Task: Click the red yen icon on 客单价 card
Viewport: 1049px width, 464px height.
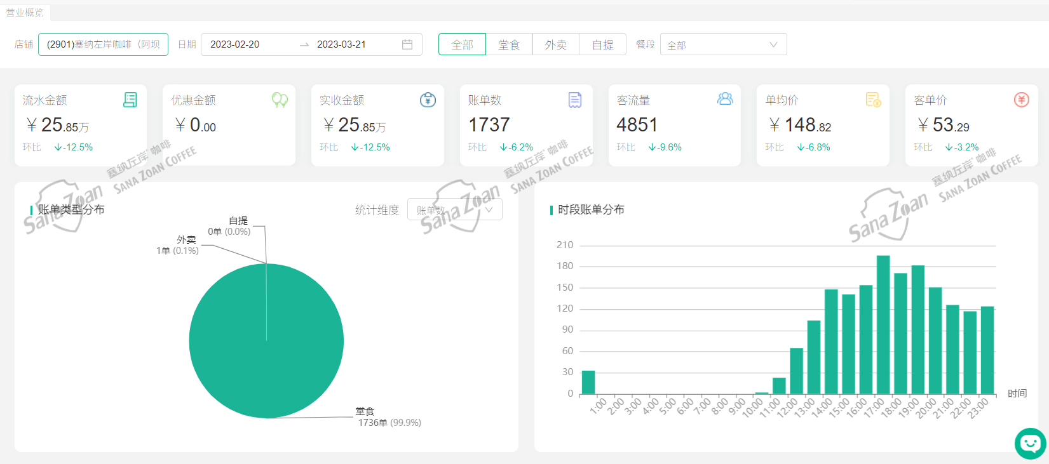Action: (1022, 100)
